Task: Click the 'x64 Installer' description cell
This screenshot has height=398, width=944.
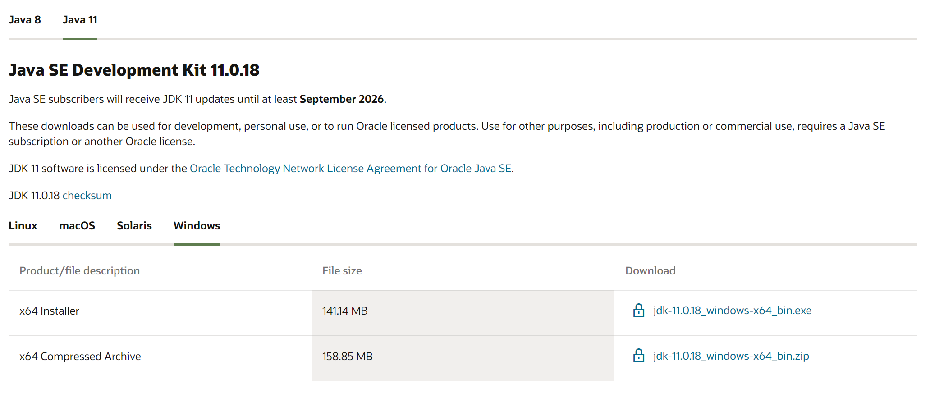Action: (x=160, y=313)
